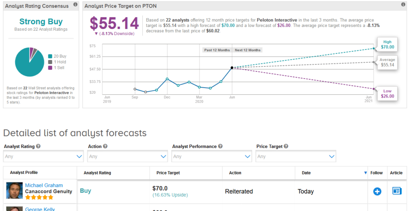Click the Today date cell
Image resolution: width=412 pixels, height=211 pixels.
(x=306, y=192)
